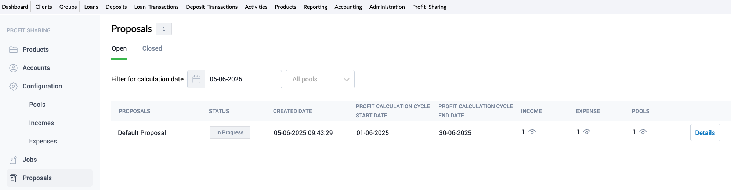Open the Accounting menu in top bar

tap(348, 7)
